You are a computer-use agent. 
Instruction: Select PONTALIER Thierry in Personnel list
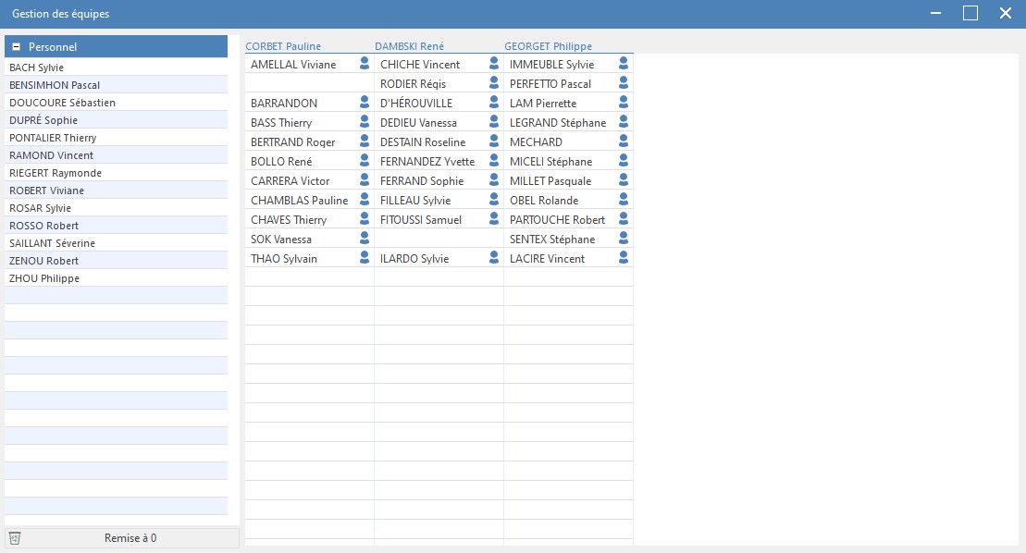point(116,138)
